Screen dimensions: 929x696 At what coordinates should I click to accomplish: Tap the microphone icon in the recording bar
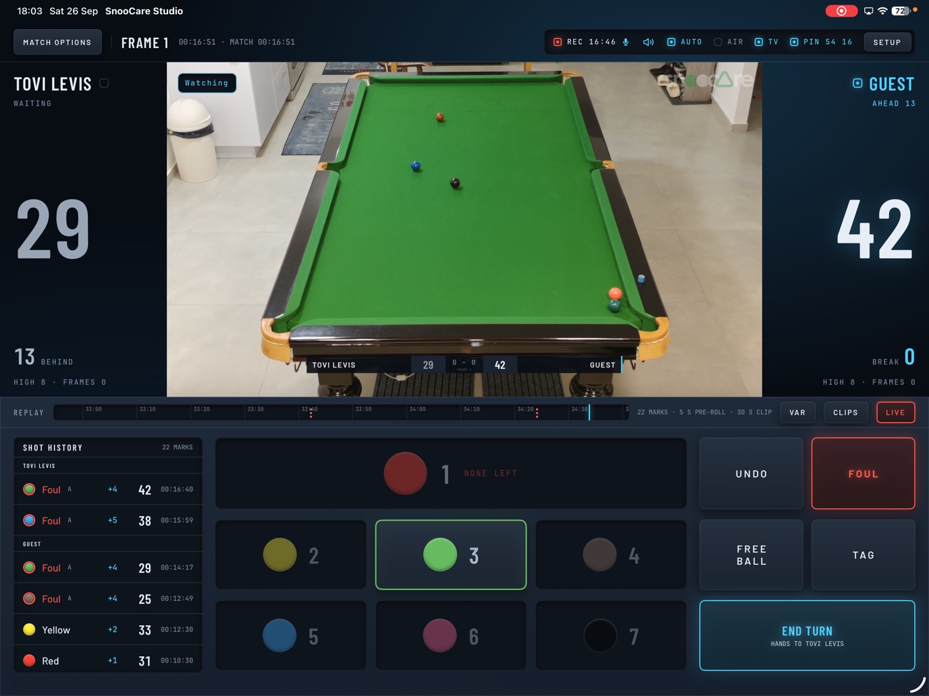pos(626,42)
